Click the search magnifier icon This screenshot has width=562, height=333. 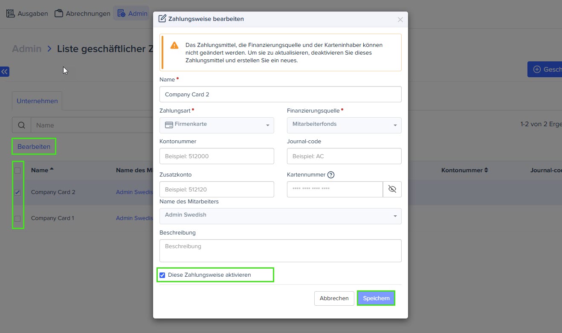[x=21, y=125]
